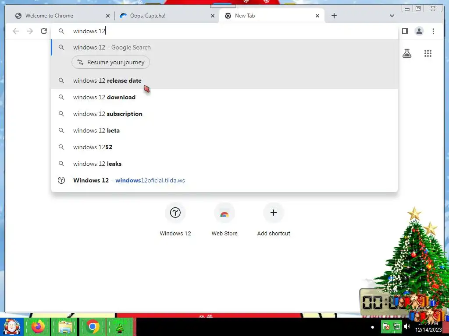Viewport: 449px width, 336px height.
Task: Pick the windows 12 download suggestion
Action: [x=224, y=97]
